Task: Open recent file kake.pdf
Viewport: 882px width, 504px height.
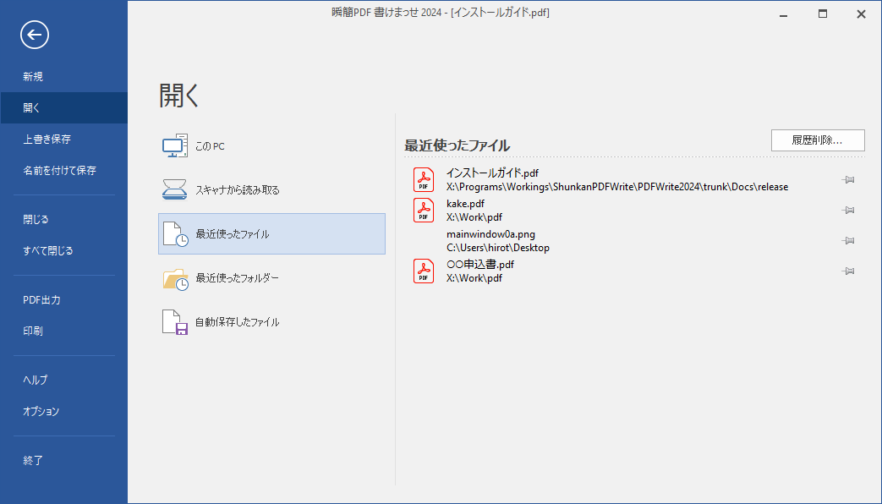Action: tap(465, 204)
